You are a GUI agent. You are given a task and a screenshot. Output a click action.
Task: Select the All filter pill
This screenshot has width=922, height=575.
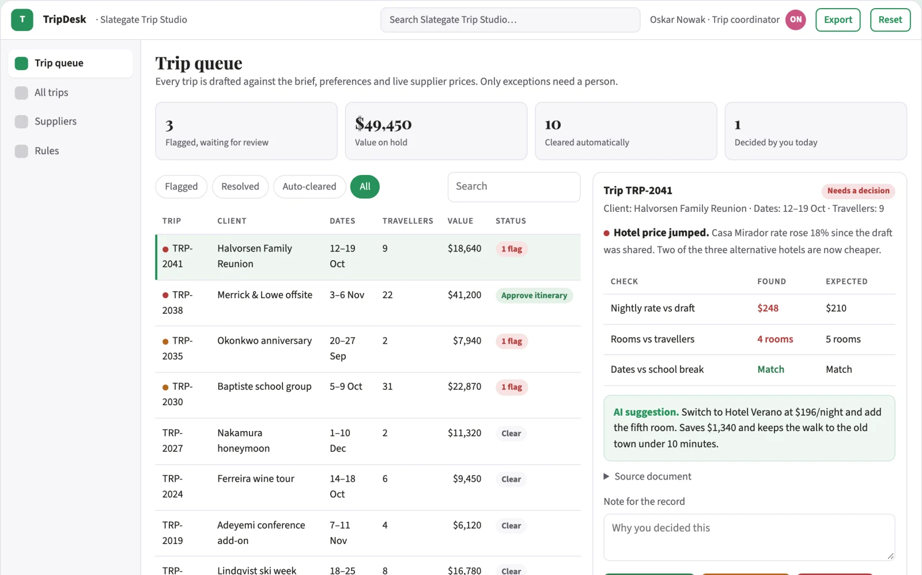pyautogui.click(x=365, y=186)
